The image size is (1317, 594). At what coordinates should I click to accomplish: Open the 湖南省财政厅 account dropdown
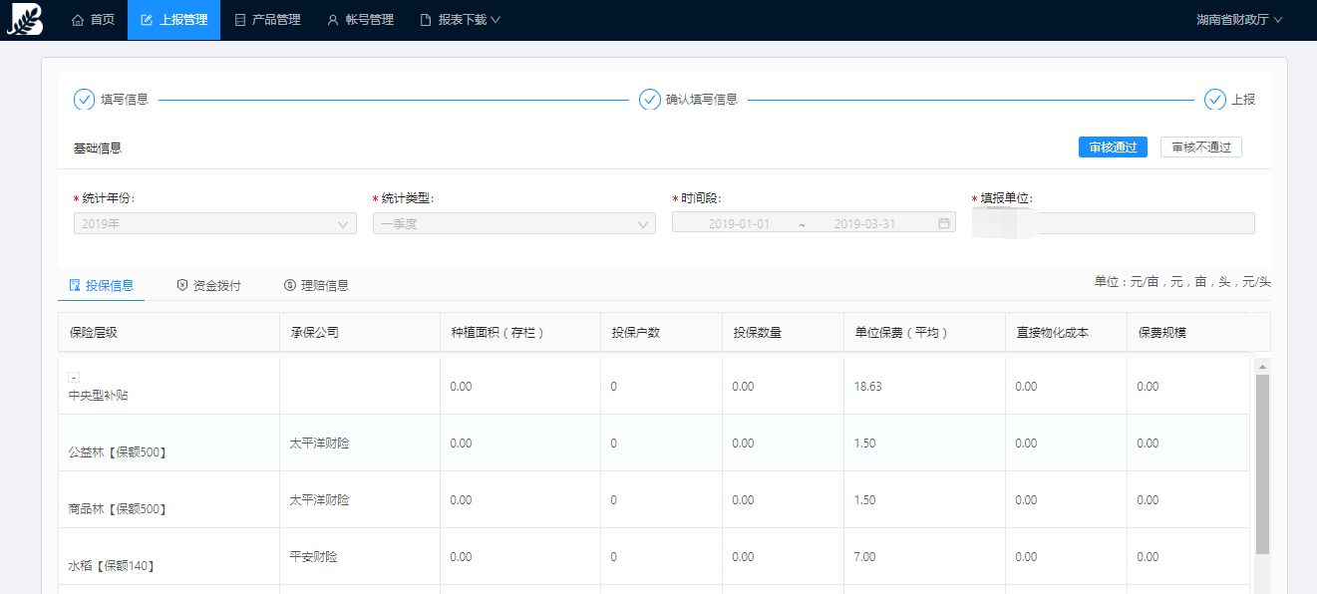coord(1239,20)
